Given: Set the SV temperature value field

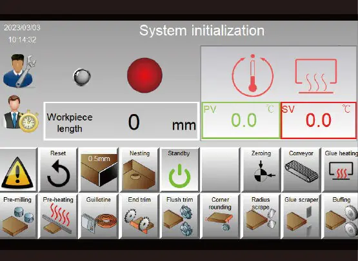Looking at the screenshot, I should 319,121.
